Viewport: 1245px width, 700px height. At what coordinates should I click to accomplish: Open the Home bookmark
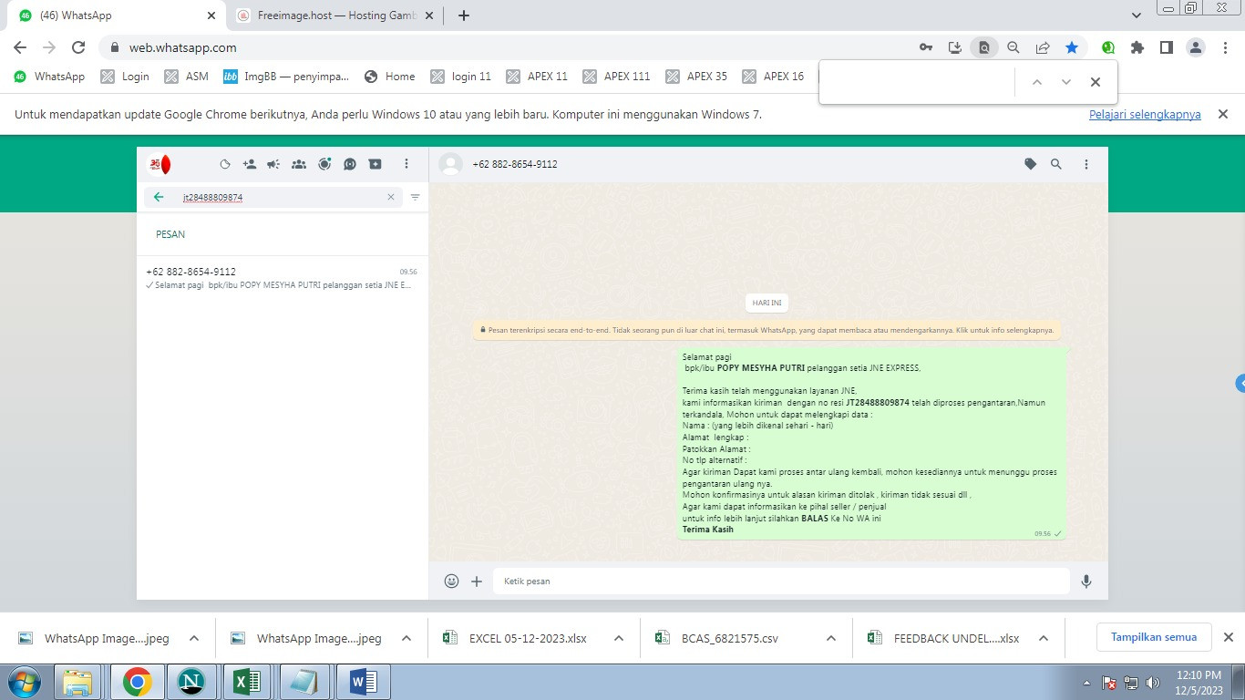pyautogui.click(x=390, y=77)
